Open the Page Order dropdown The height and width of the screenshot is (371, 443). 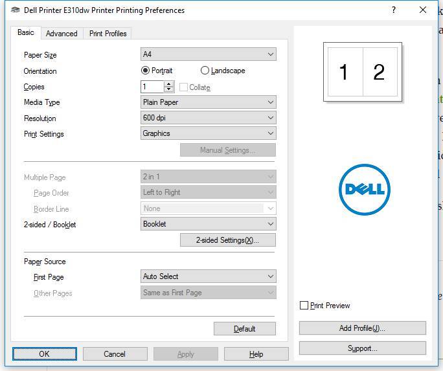pyautogui.click(x=208, y=192)
